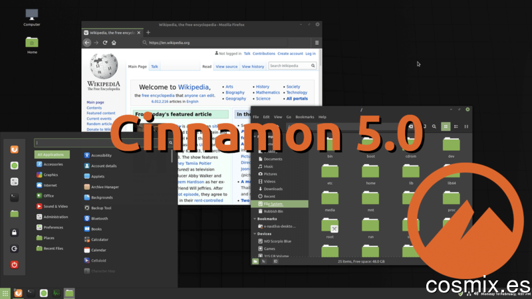Select All Applications category
Viewport: 532px width, 299px height.
coord(52,155)
